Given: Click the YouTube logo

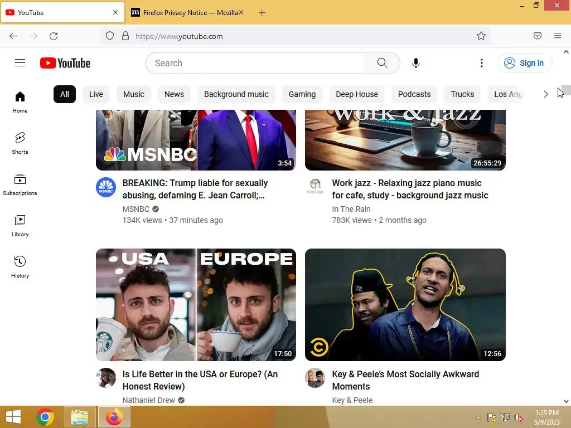Looking at the screenshot, I should 65,63.
